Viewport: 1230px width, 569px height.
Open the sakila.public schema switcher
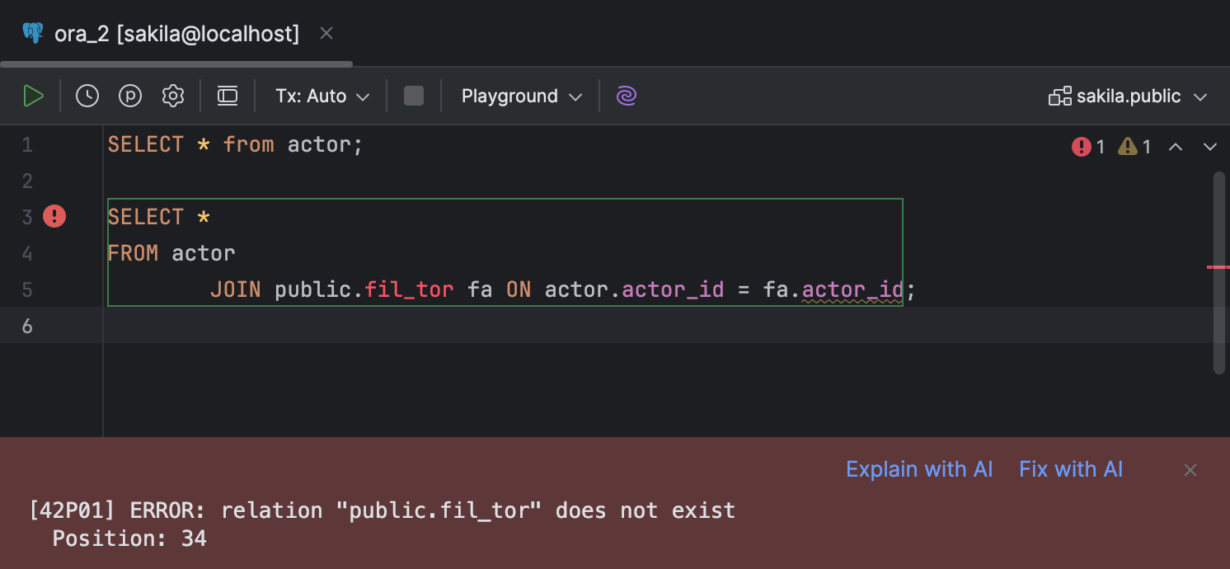click(x=1128, y=96)
